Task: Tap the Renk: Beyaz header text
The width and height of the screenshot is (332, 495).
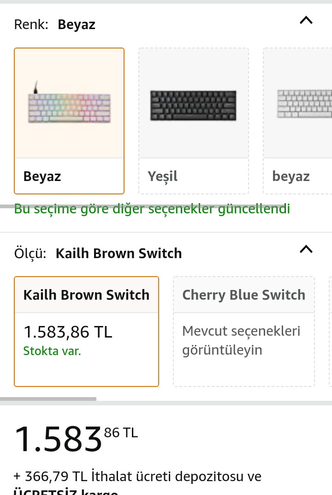Action: (55, 24)
